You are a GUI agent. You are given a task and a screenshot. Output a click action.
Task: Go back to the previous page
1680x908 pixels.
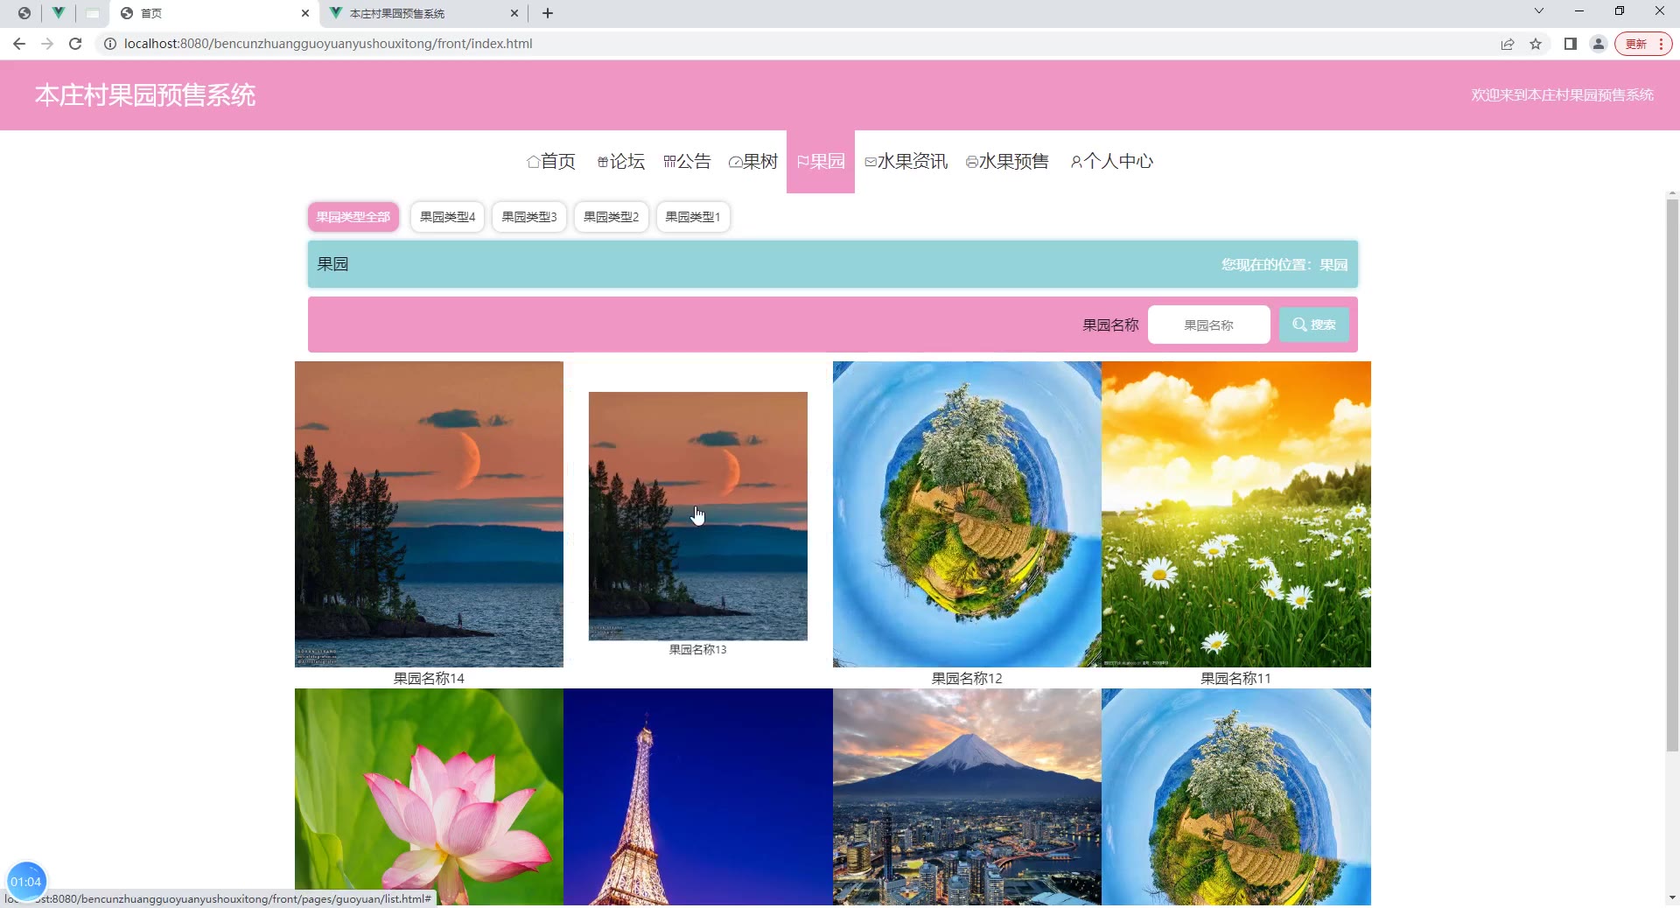click(x=19, y=44)
